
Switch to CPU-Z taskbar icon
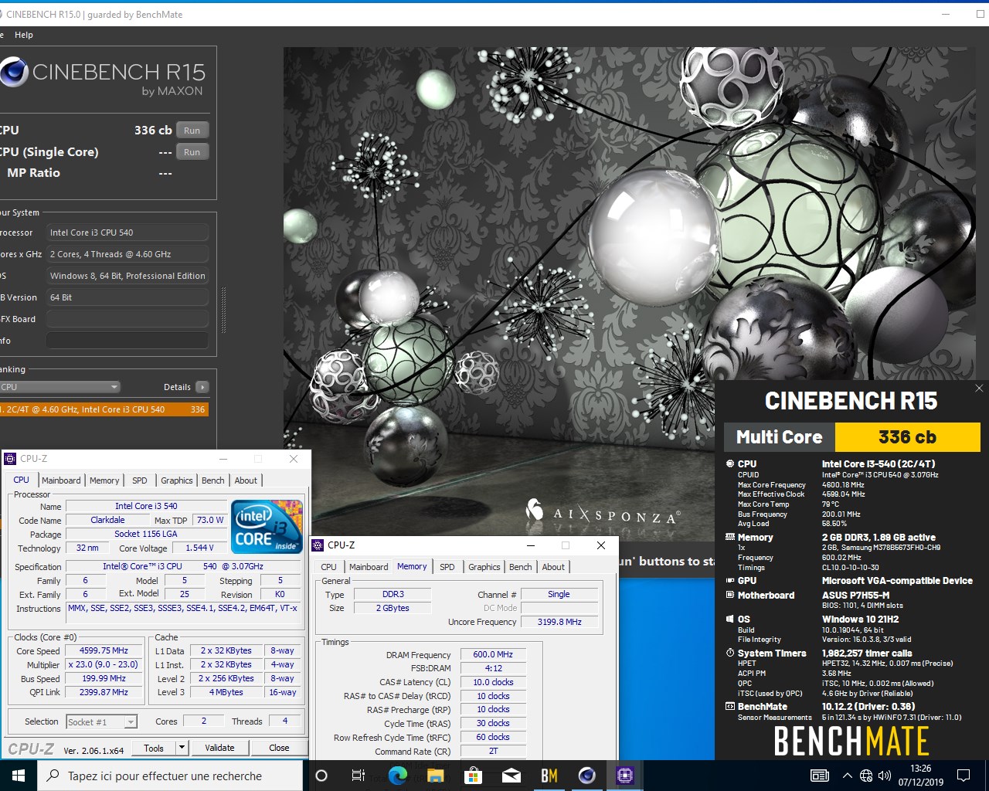pyautogui.click(x=625, y=776)
